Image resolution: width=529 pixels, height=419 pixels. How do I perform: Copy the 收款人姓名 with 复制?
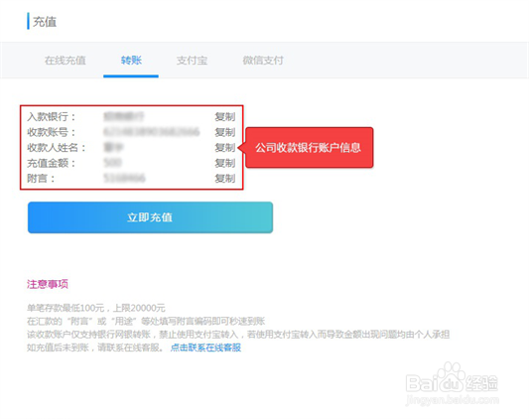pos(225,148)
